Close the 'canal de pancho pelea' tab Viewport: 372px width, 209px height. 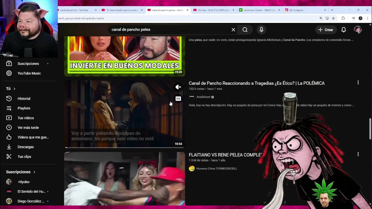click(187, 10)
